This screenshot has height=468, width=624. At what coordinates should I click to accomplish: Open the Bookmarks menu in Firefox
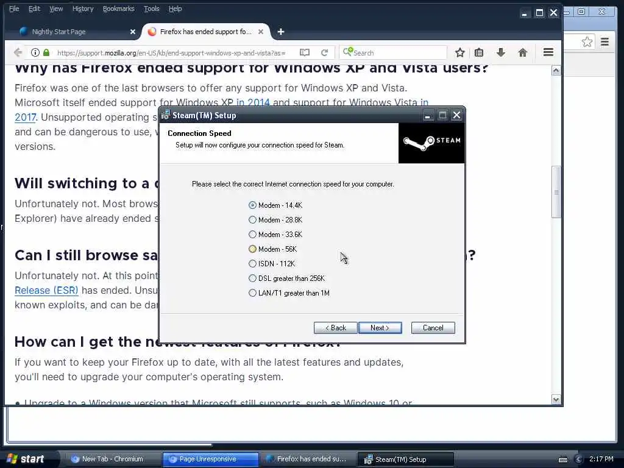click(118, 9)
